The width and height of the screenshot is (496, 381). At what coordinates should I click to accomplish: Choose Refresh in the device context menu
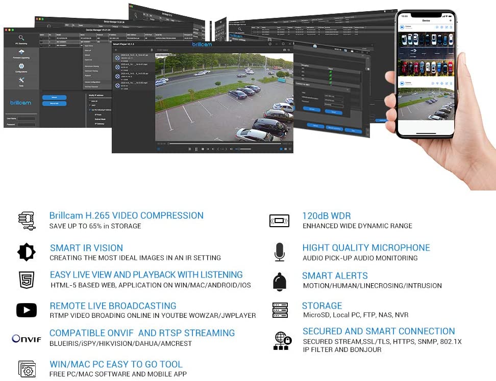point(87,55)
